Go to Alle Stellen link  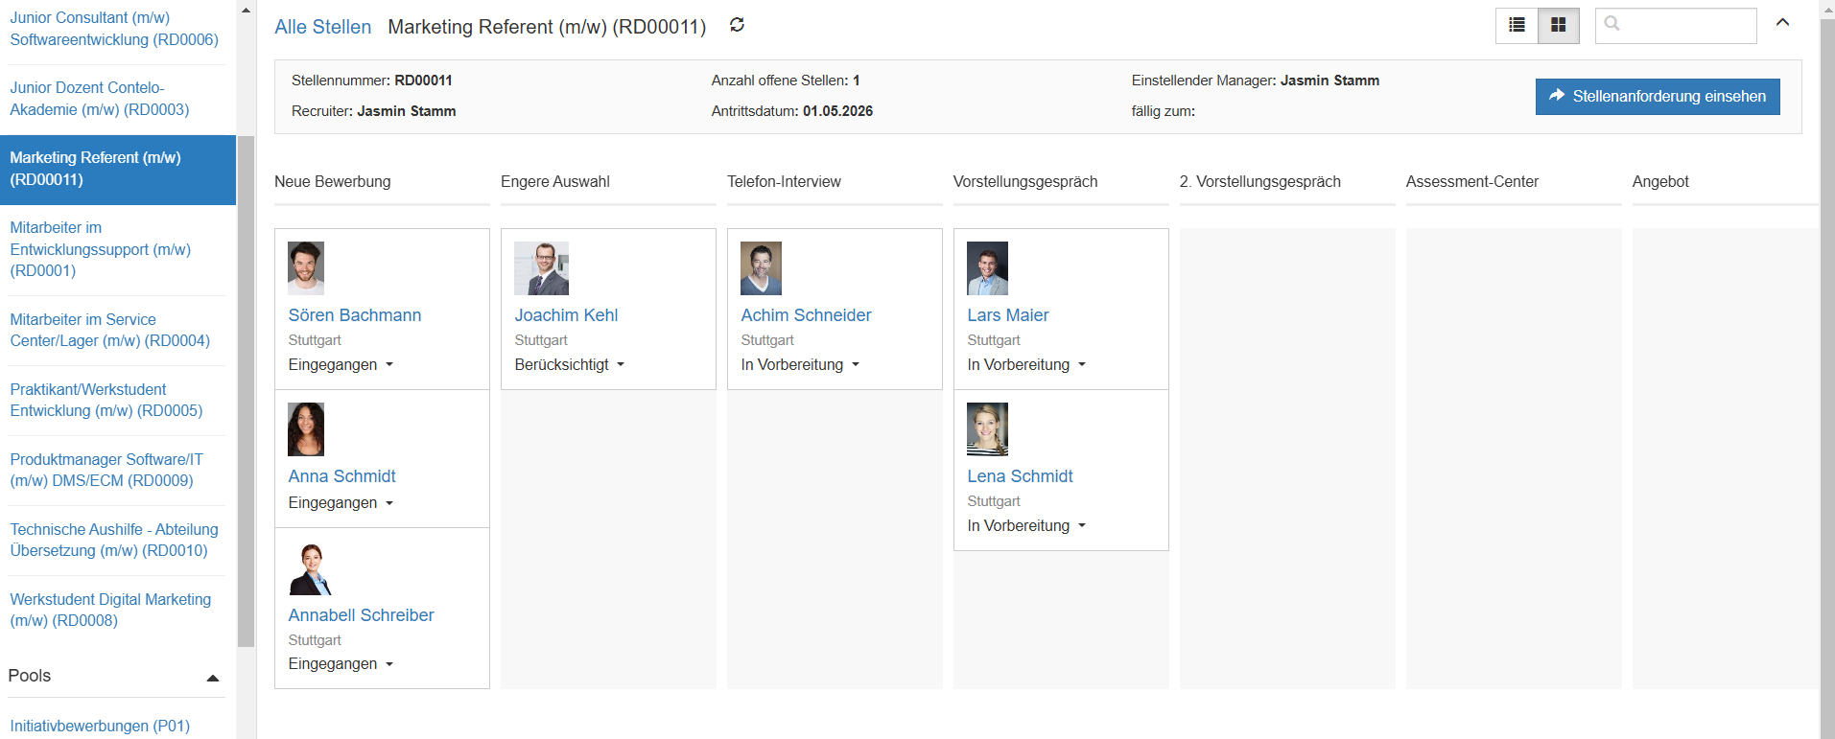tap(322, 27)
